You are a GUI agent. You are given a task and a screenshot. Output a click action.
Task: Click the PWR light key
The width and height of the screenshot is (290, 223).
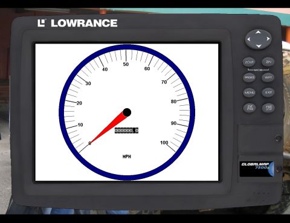point(269,108)
